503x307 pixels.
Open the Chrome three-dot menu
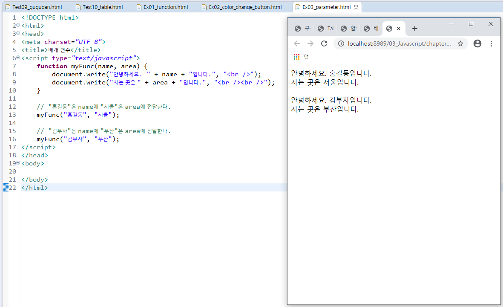[491, 43]
